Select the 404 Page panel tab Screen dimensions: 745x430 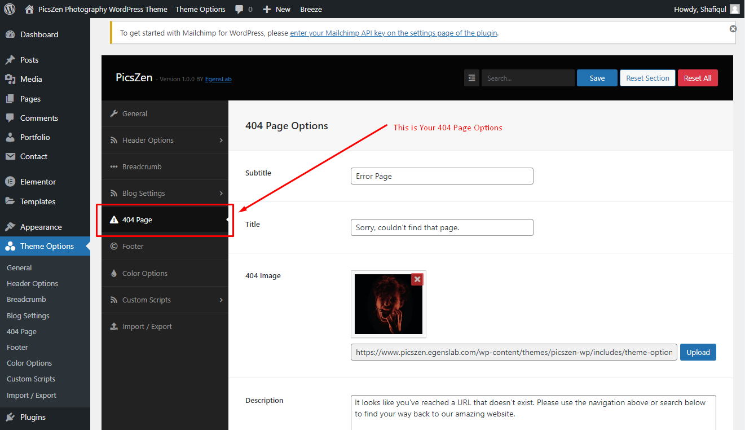pos(165,220)
